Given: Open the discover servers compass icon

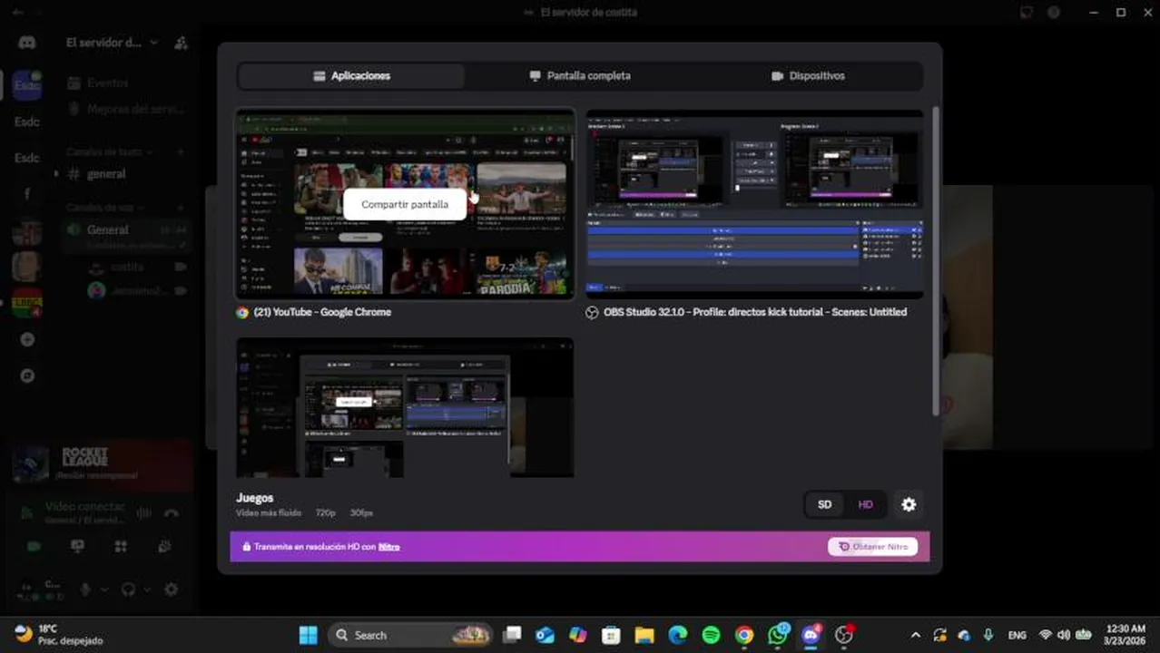Looking at the screenshot, I should pos(27,375).
